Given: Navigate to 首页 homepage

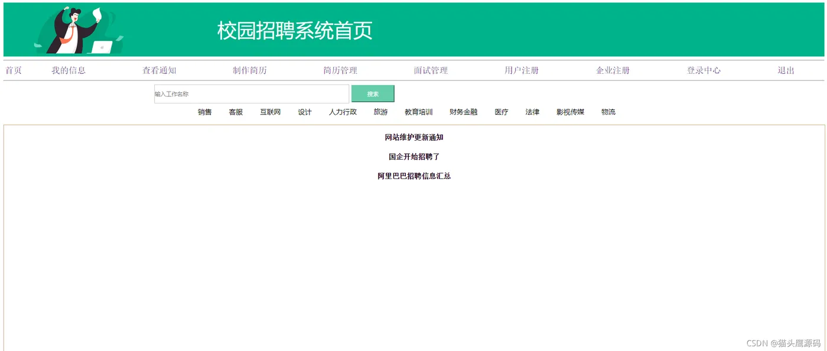Looking at the screenshot, I should pyautogui.click(x=13, y=70).
